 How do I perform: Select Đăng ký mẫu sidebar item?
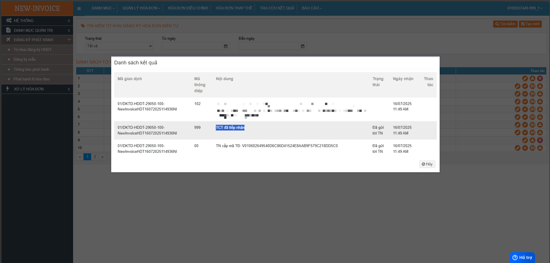[x=25, y=59]
